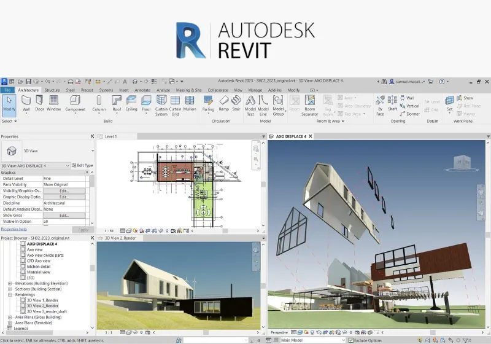This screenshot has width=491, height=344.
Task: Switch to the Structure ribbon tab
Action: click(x=52, y=90)
